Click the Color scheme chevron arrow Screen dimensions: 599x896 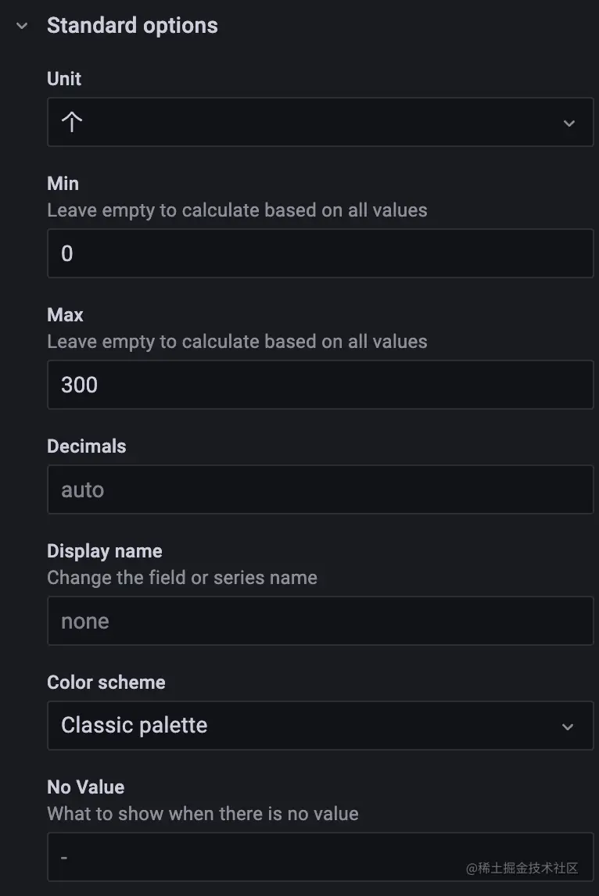[568, 726]
